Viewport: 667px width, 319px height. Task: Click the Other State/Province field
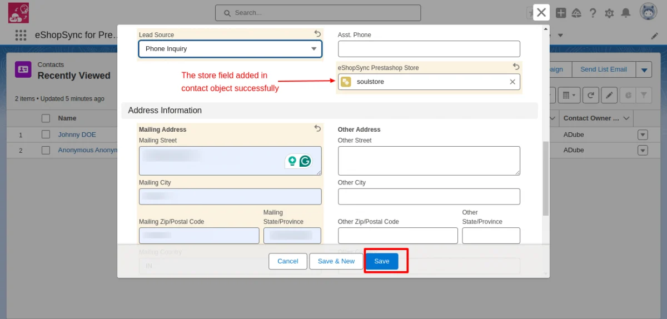tap(491, 236)
